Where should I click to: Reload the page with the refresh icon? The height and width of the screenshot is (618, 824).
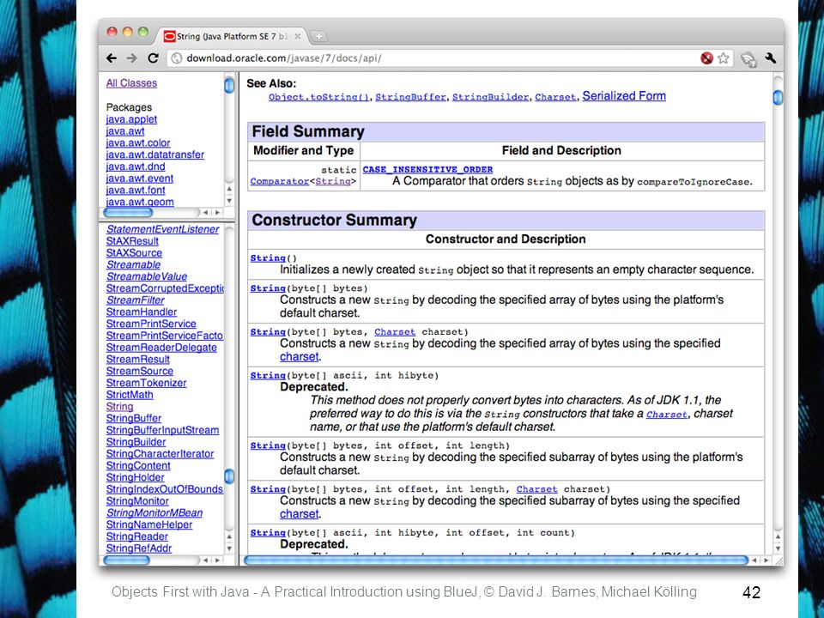(x=153, y=58)
